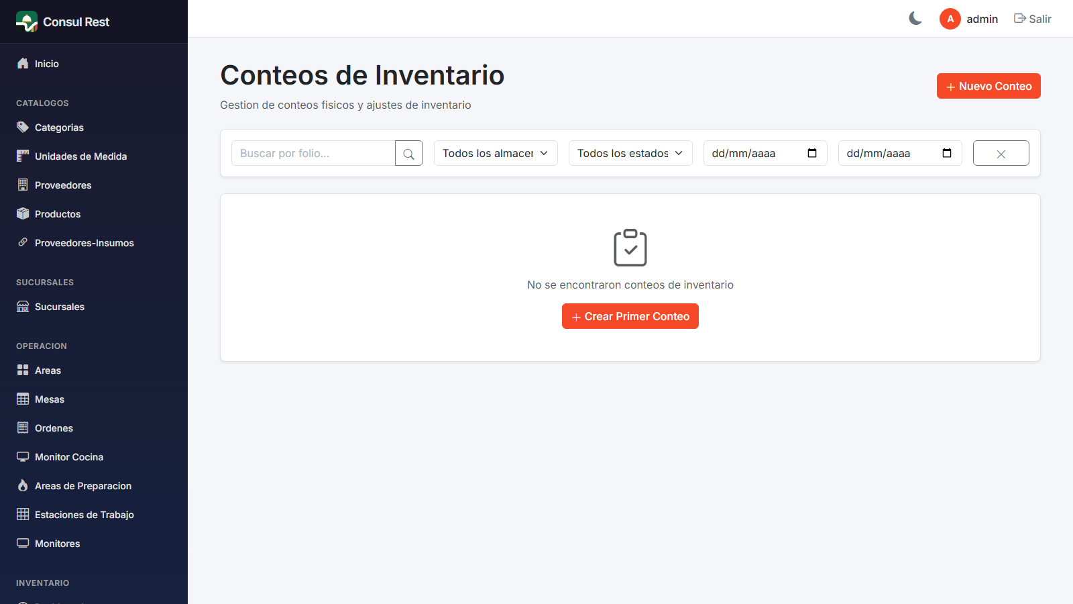Viewport: 1073px width, 604px height.
Task: Click the Conteos de Inventario heading
Action: 362,75
